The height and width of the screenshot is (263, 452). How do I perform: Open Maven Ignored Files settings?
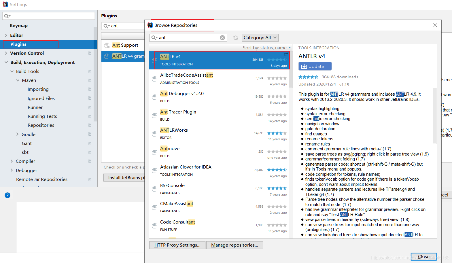pos(41,98)
